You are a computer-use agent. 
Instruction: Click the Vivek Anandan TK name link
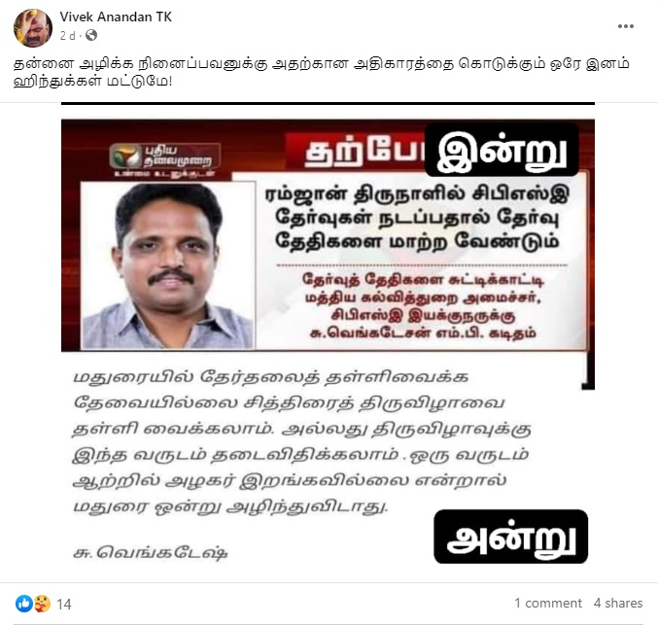[116, 17]
